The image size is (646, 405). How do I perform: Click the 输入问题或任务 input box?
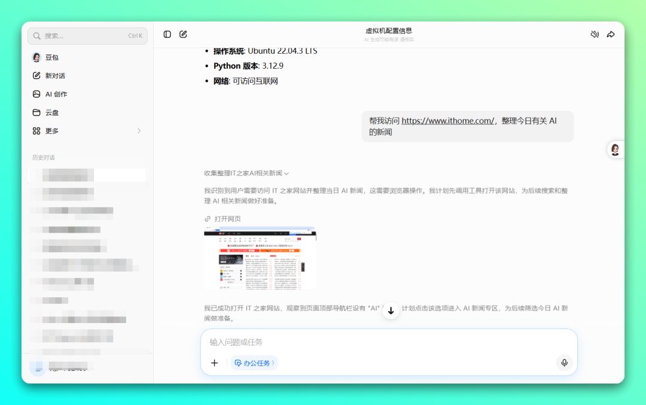point(389,342)
